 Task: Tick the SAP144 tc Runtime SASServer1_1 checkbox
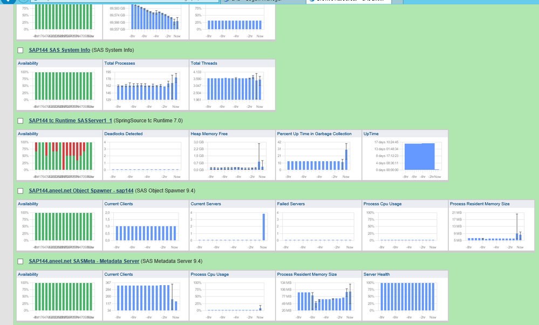click(x=21, y=121)
